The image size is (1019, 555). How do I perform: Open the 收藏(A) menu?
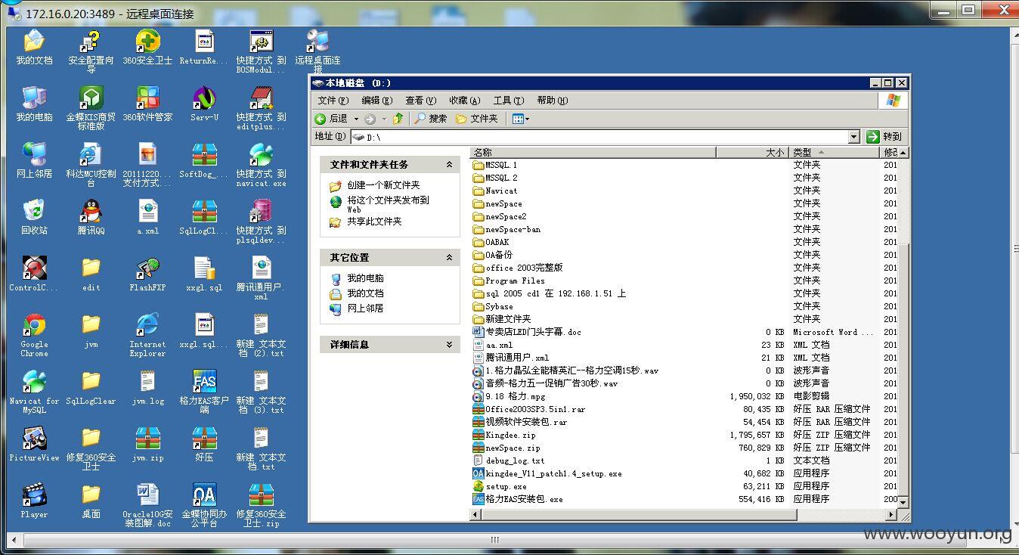point(464,100)
